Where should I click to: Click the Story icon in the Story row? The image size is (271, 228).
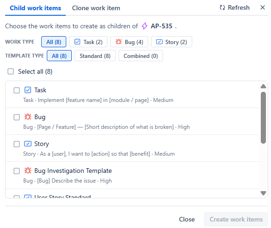coord(28,144)
